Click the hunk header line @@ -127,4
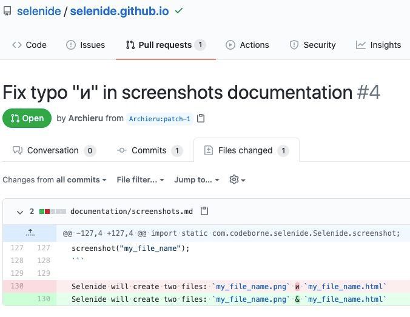 click(x=232, y=233)
